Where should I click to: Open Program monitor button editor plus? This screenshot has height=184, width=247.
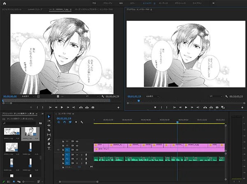[242, 108]
